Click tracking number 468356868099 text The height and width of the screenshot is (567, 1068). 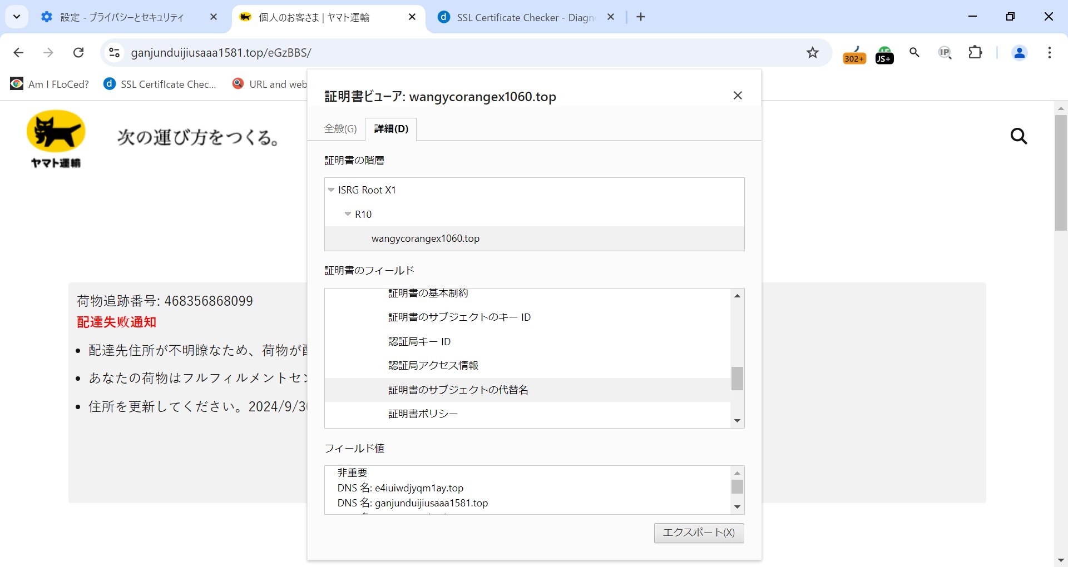point(209,301)
